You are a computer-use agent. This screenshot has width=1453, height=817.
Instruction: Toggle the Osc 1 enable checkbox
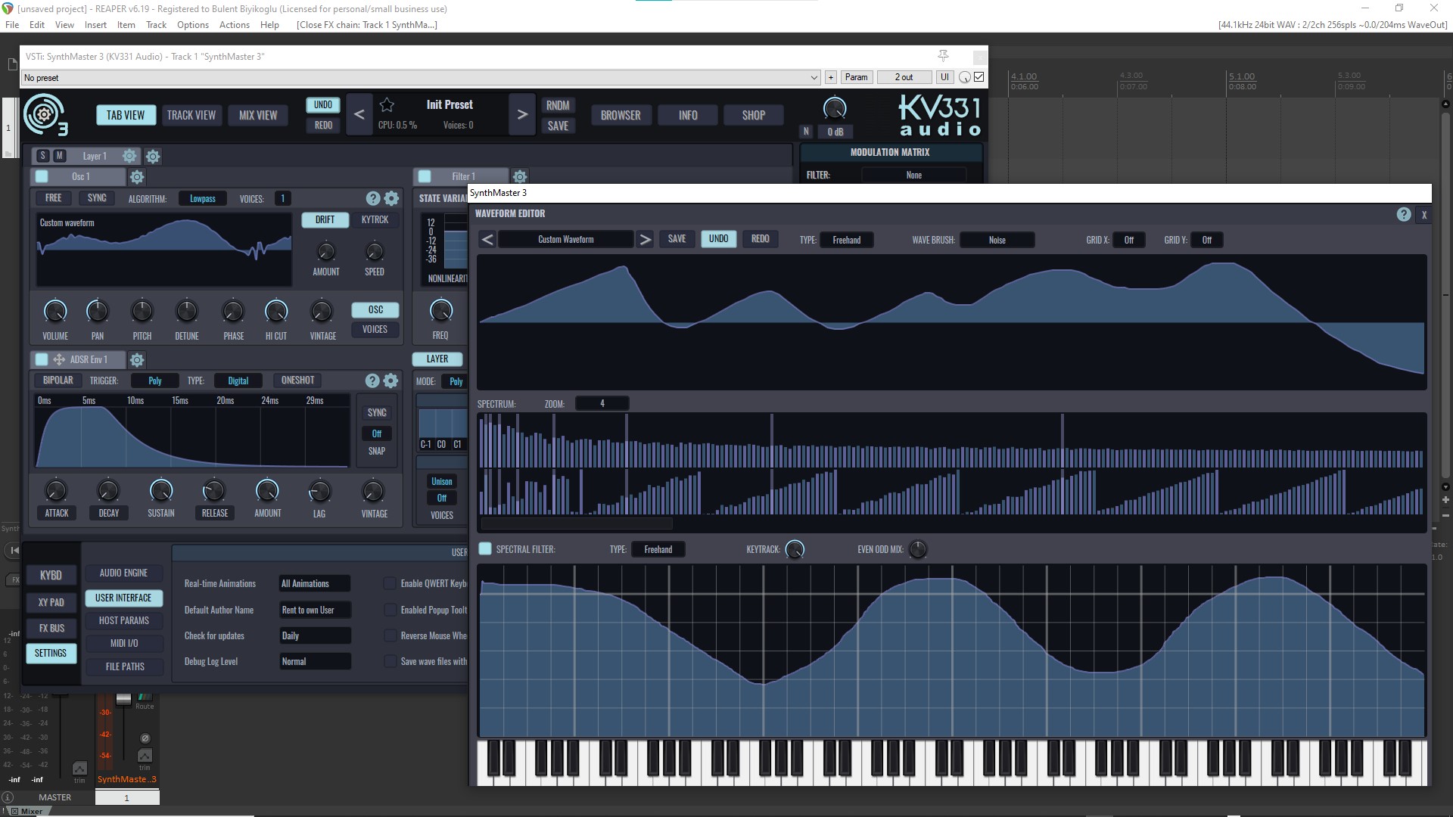point(42,176)
